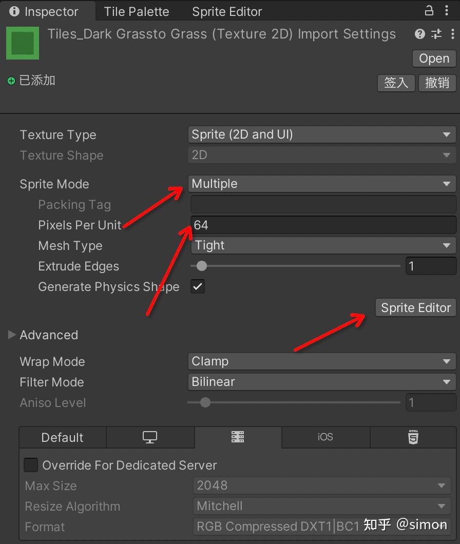Select the Standalone platform monitor icon

coord(150,437)
